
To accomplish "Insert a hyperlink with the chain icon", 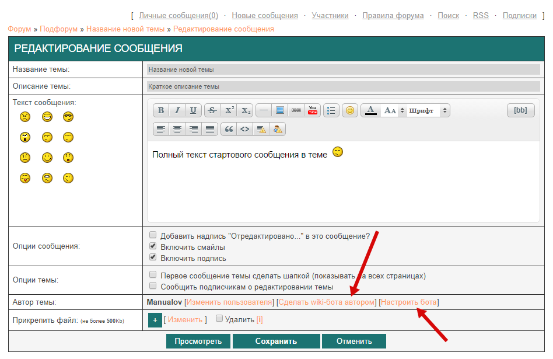I will (296, 110).
